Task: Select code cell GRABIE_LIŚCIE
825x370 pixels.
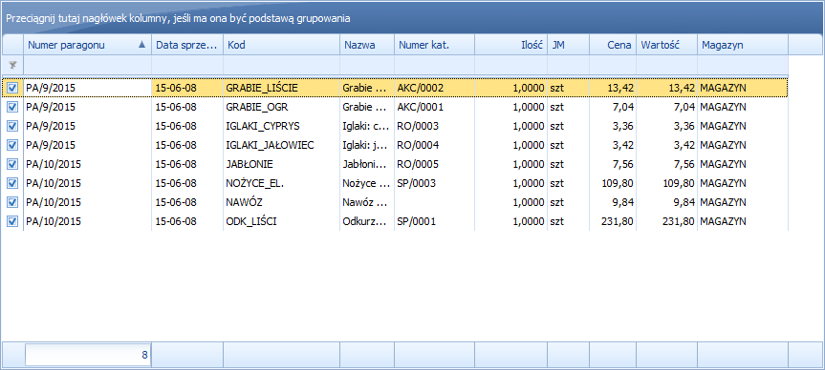Action: click(282, 88)
